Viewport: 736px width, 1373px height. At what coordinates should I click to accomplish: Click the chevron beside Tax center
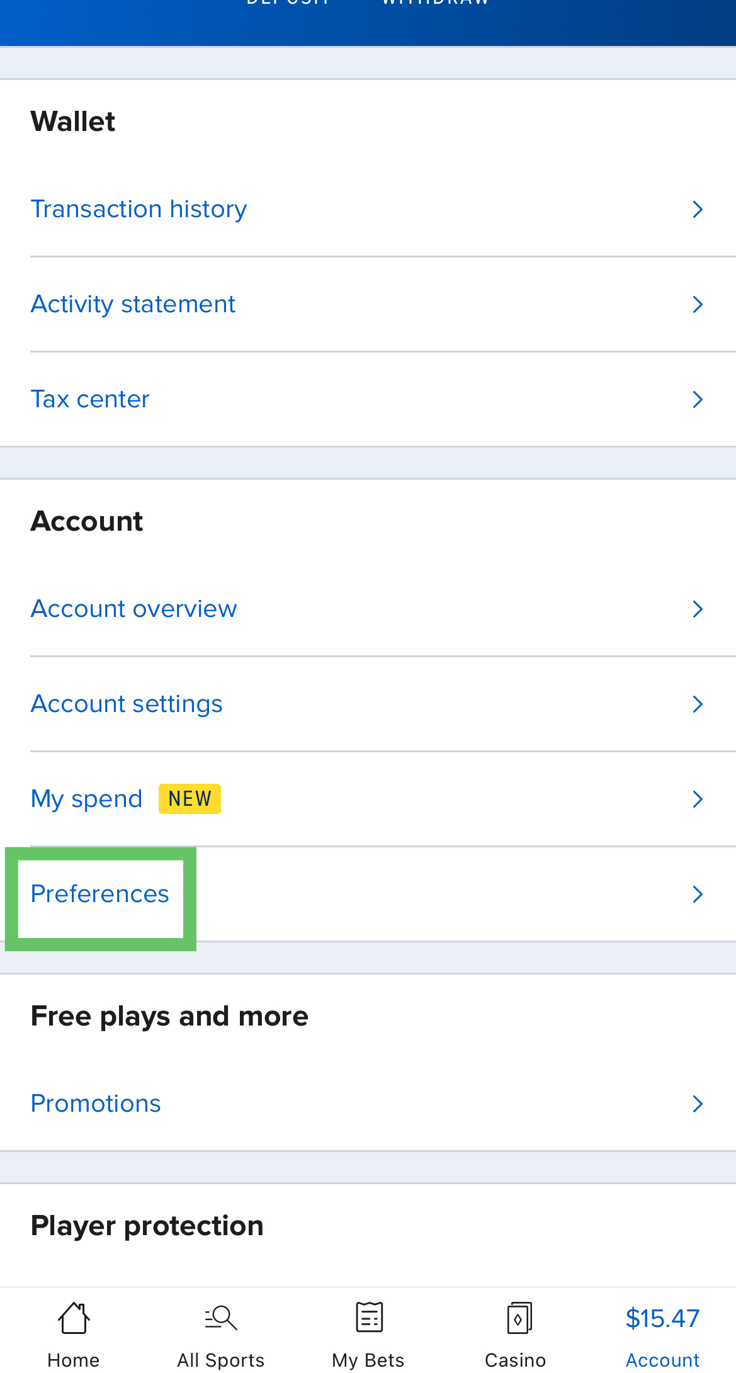[x=697, y=398]
